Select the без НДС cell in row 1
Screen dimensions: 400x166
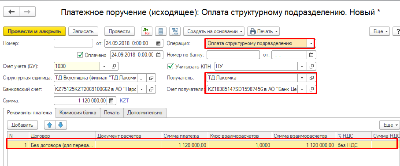[x=354, y=145]
